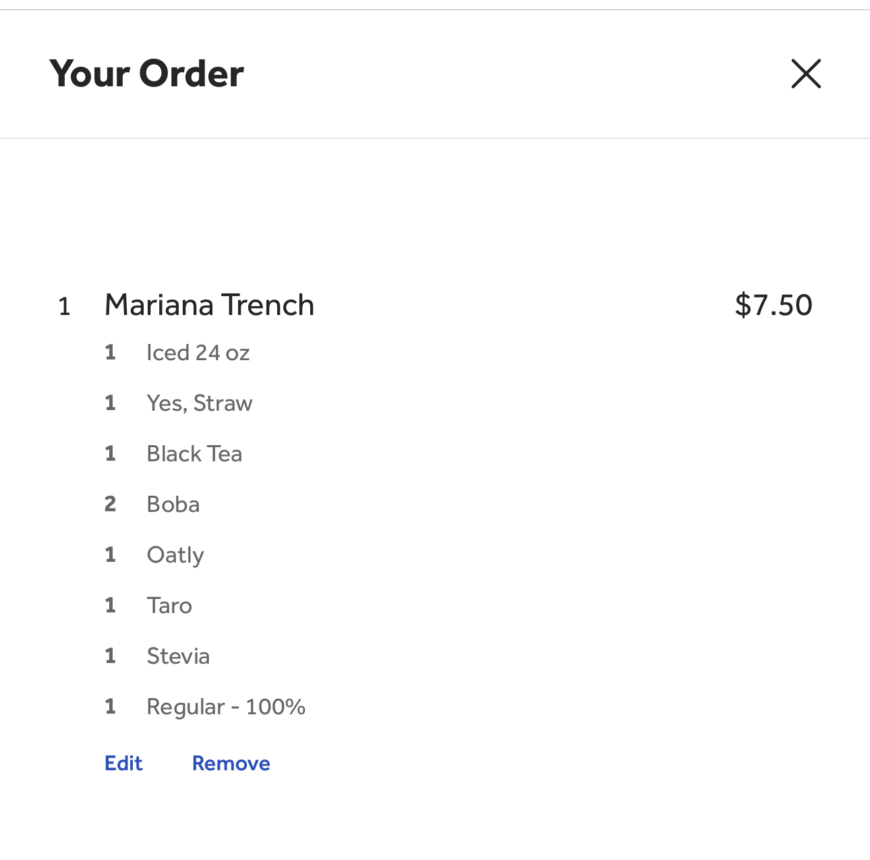Select the Stevia sweetener line

178,656
